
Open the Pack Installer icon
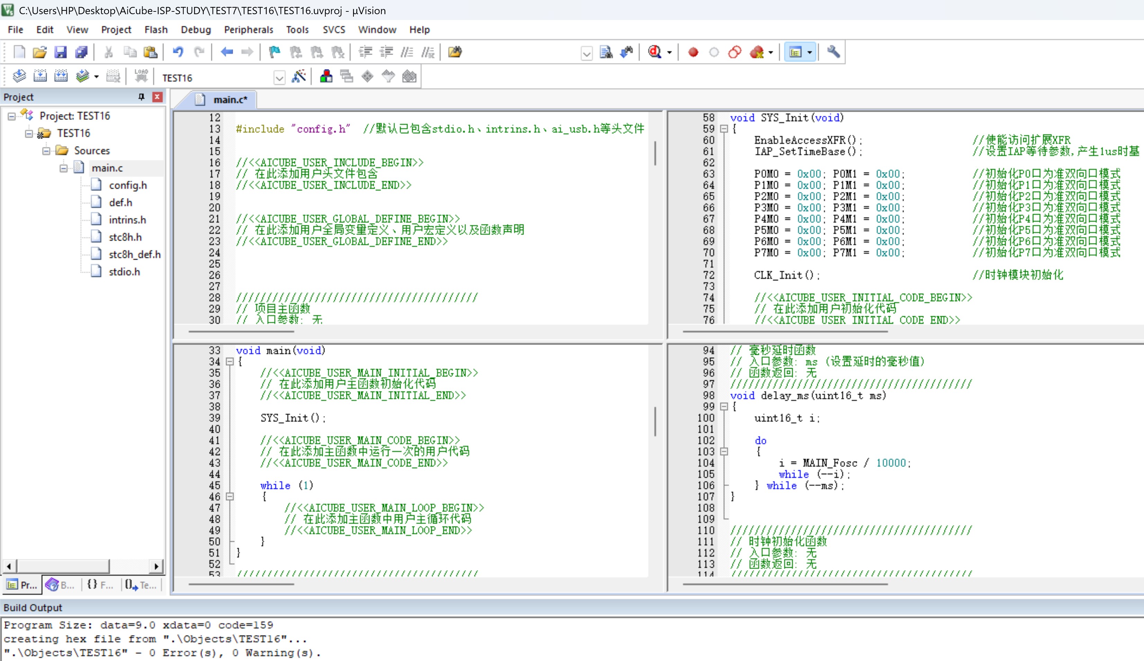(x=409, y=76)
